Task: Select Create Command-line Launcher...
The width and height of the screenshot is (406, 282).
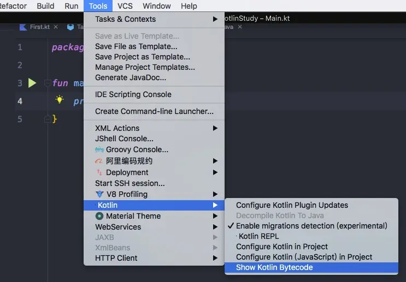Action: tap(154, 111)
